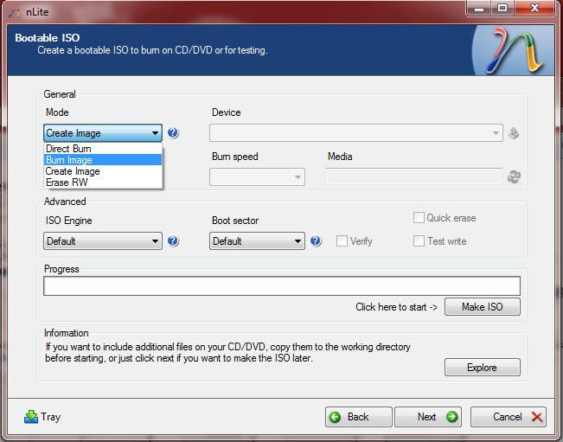Click the Media text field

click(414, 176)
